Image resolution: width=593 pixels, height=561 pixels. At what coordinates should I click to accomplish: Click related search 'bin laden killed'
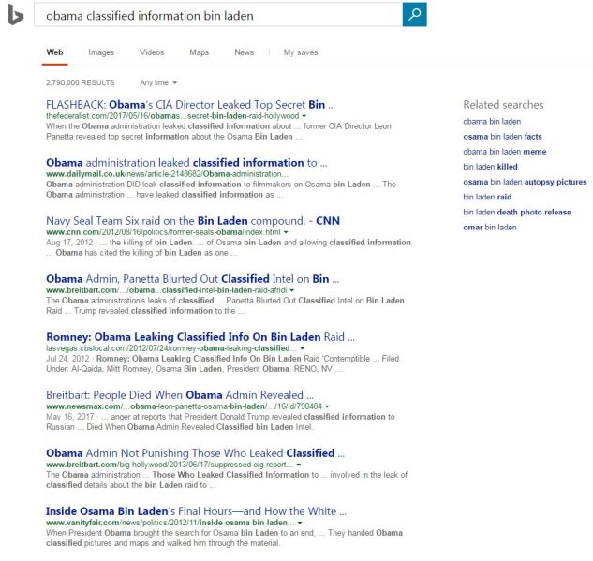click(x=490, y=167)
